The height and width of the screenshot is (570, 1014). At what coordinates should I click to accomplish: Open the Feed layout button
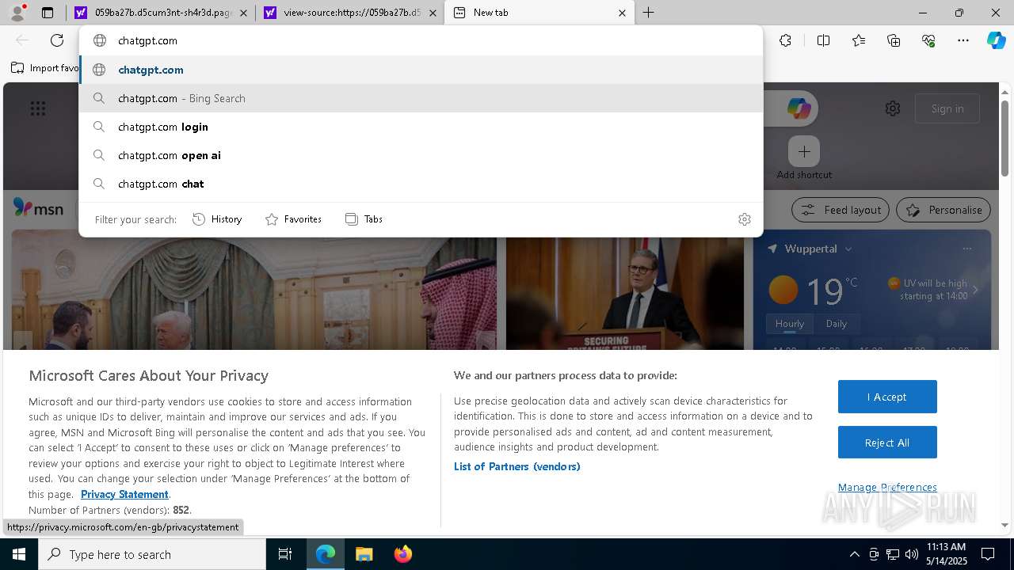[841, 210]
